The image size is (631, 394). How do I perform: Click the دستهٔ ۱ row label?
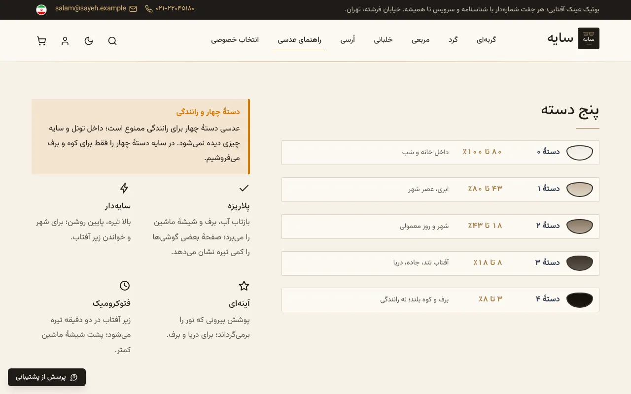point(548,189)
